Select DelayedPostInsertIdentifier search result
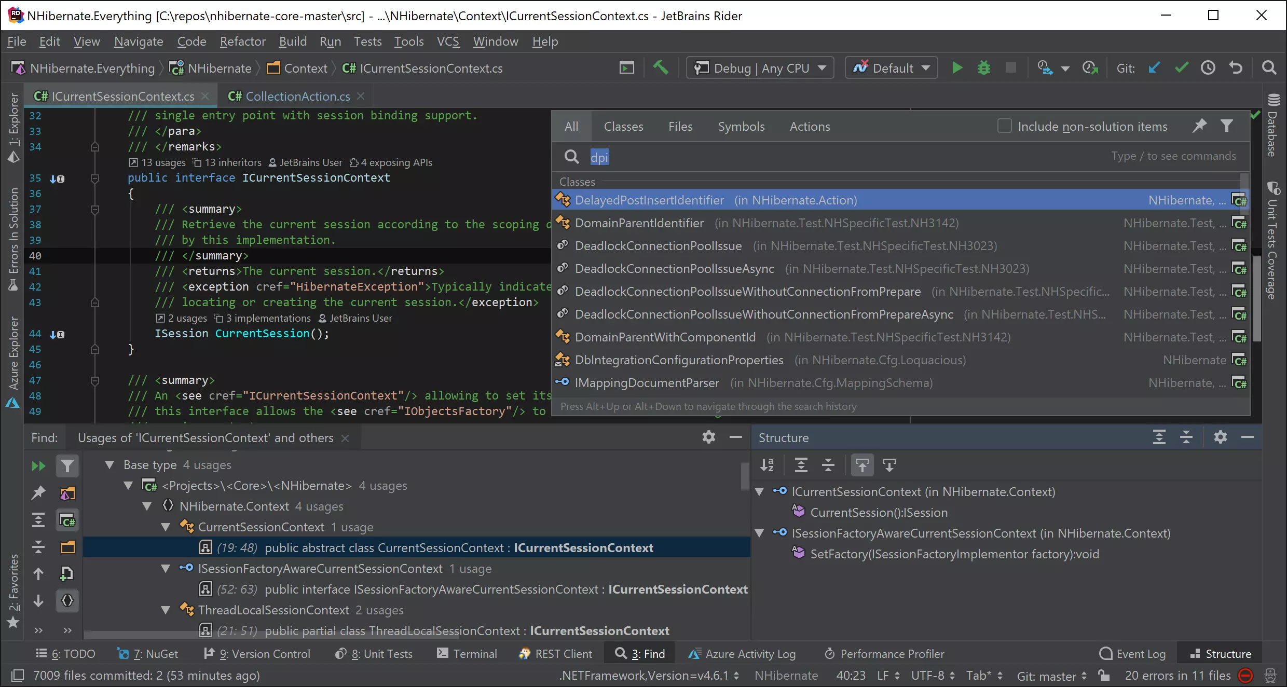 (649, 199)
